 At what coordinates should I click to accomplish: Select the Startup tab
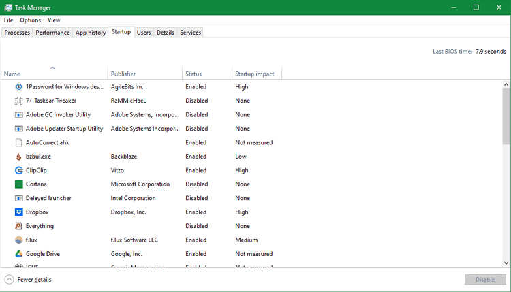pyautogui.click(x=121, y=32)
